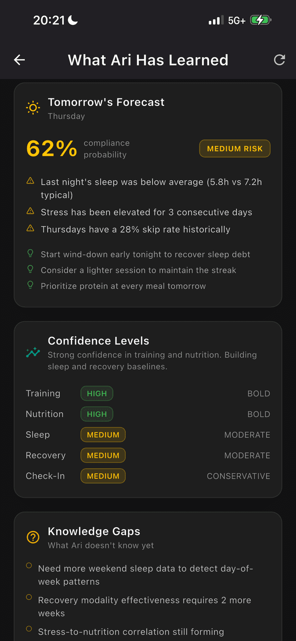This screenshot has width=296, height=641.
Task: Toggle the MEDIUM badge for Check-In
Action: (103, 476)
